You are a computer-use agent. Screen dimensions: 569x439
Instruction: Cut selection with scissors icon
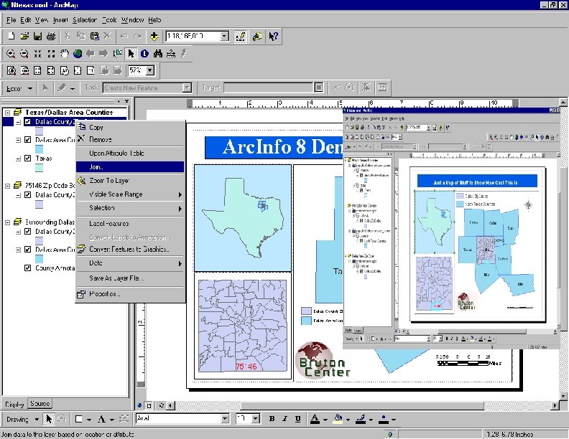[67, 36]
